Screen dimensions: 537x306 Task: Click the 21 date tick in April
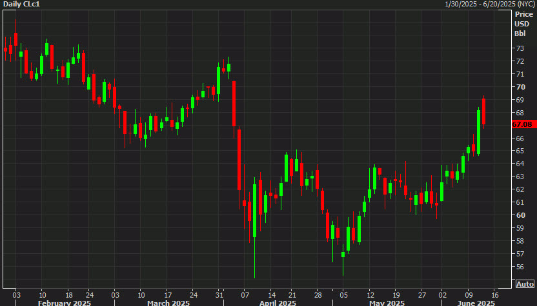coord(292,294)
